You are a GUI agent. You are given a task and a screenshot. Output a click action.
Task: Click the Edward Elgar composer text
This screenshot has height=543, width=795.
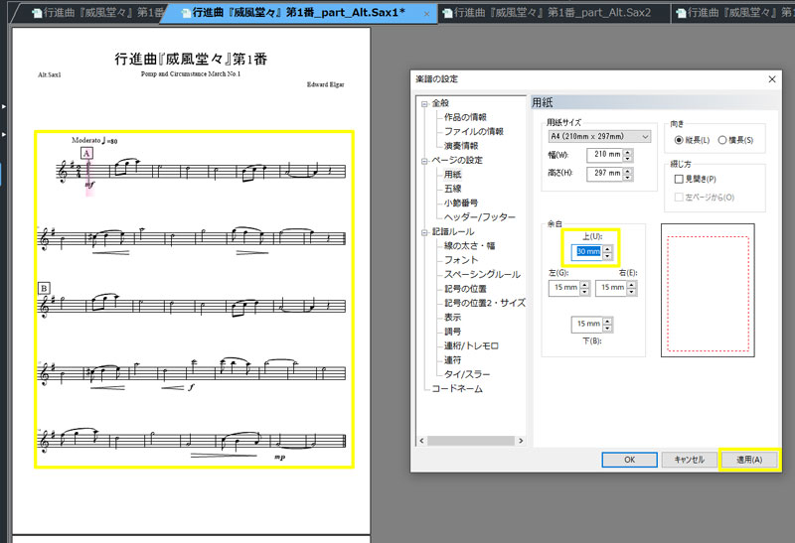(326, 84)
